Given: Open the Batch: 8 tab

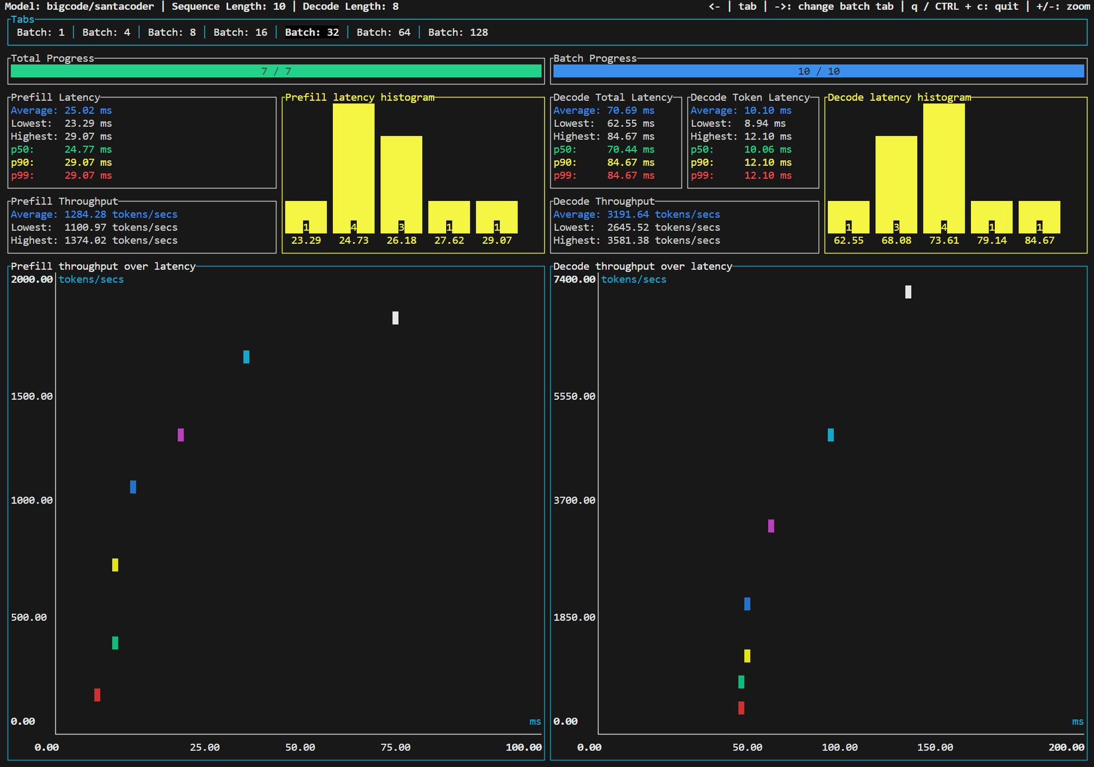Looking at the screenshot, I should coord(172,32).
